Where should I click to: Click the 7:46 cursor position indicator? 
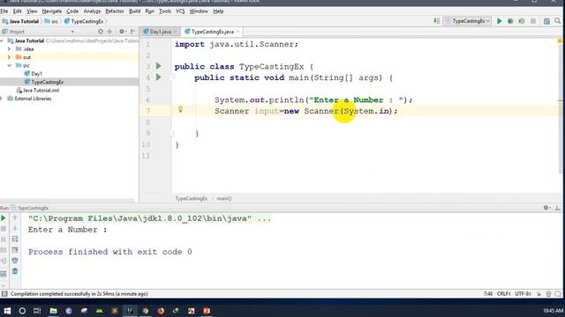[488, 293]
